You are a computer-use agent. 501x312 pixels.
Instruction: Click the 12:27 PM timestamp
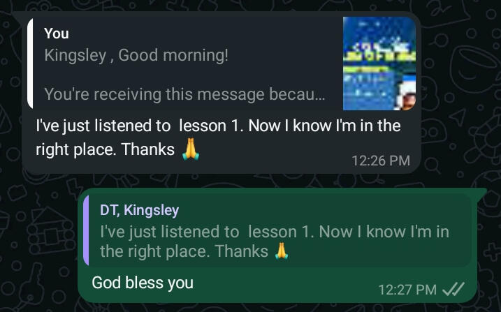tap(407, 290)
